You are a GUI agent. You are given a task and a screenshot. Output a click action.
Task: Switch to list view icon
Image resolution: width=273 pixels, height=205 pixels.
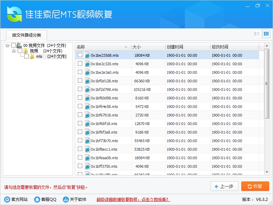coord(257,34)
